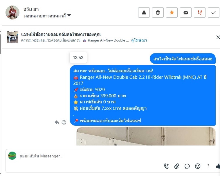Image resolution: width=220 pixels, height=176 pixels.
Task: Toggle the red priority exclamation marker
Action: click(x=199, y=12)
